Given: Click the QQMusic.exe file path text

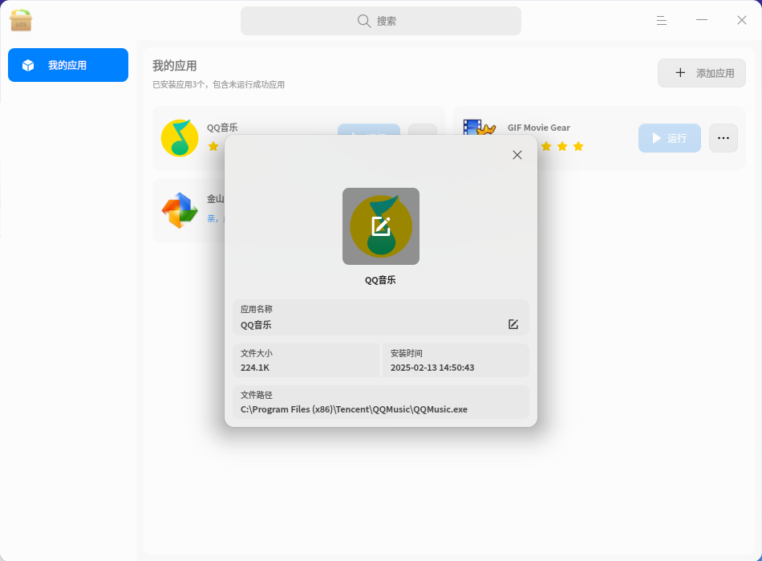Looking at the screenshot, I should [x=354, y=409].
